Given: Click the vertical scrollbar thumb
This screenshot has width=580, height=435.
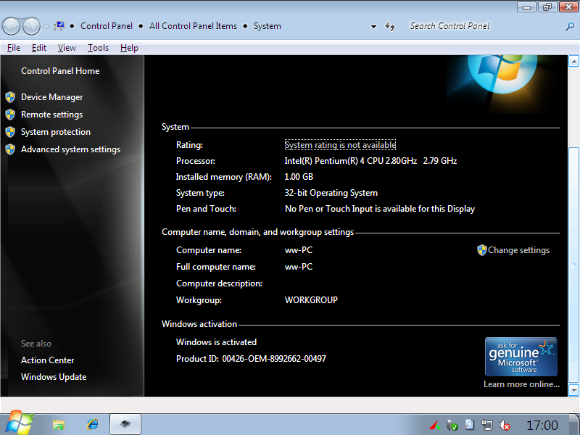Looking at the screenshot, I should point(573,265).
